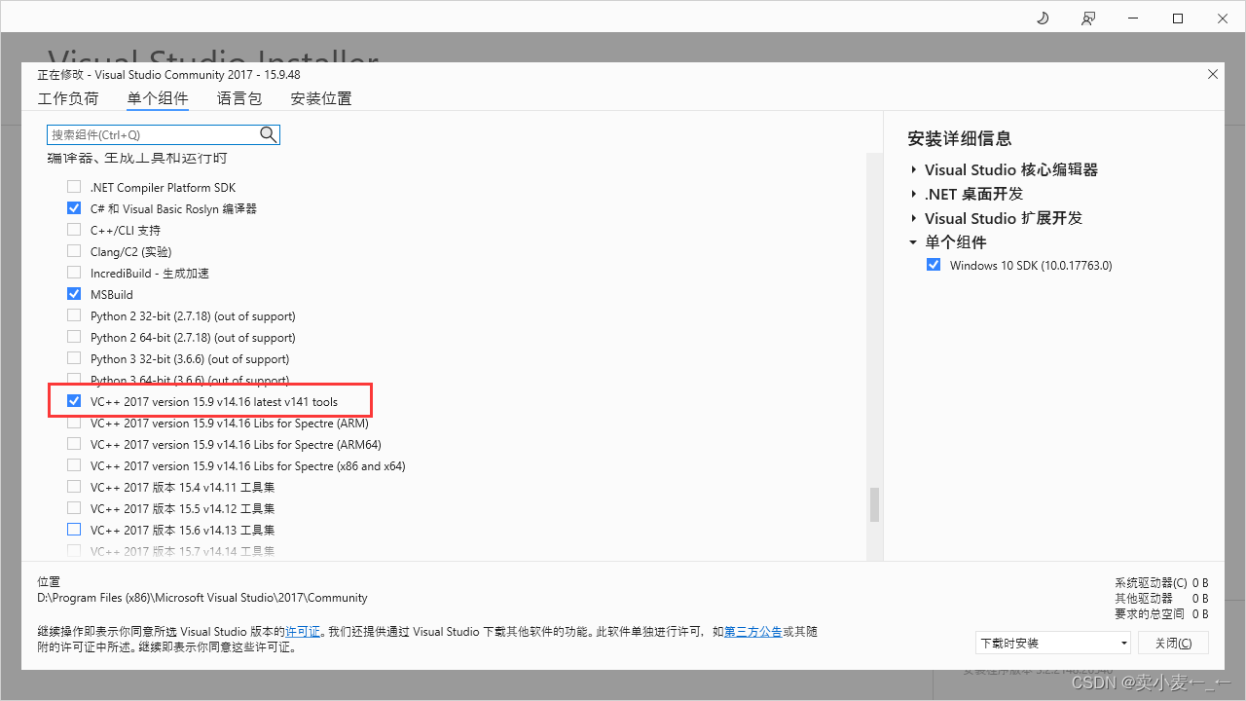Click the 其他驱动器 size label
The image size is (1246, 701).
1144,598
